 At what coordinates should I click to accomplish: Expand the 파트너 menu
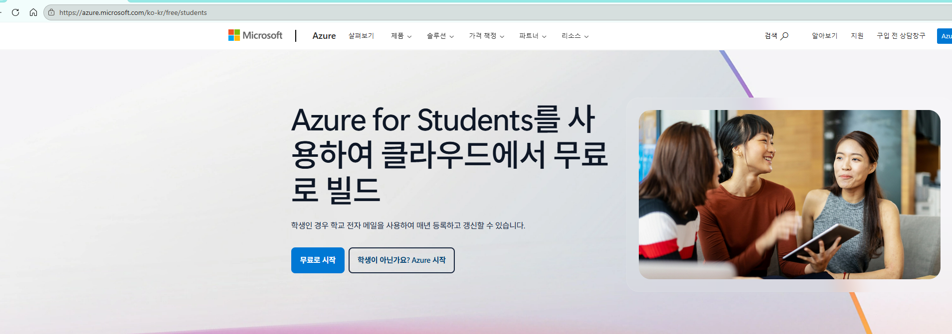click(533, 36)
